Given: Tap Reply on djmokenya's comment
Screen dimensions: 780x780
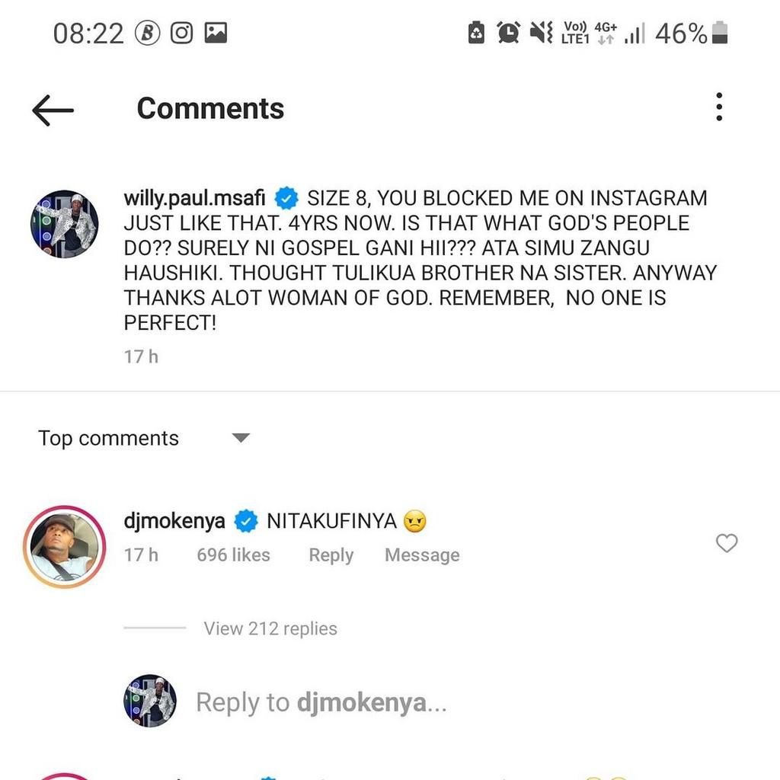Looking at the screenshot, I should point(331,555).
